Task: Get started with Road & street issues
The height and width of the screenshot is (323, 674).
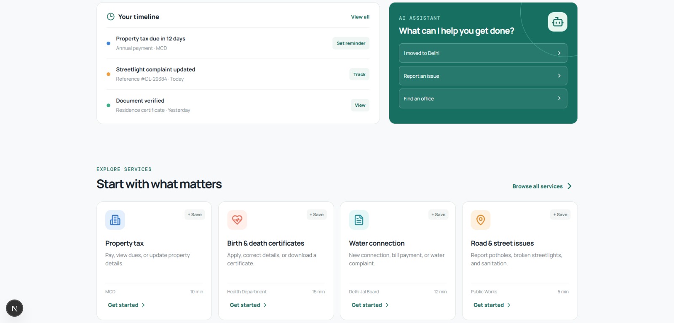Action: click(x=492, y=305)
